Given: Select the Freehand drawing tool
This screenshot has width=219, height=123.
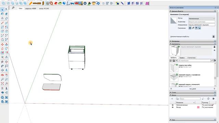Looking at the screenshot, I should (7, 23).
